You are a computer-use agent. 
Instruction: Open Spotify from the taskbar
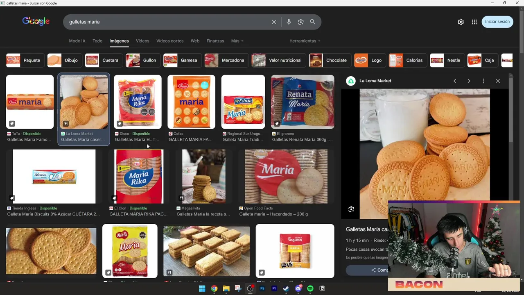(310, 288)
